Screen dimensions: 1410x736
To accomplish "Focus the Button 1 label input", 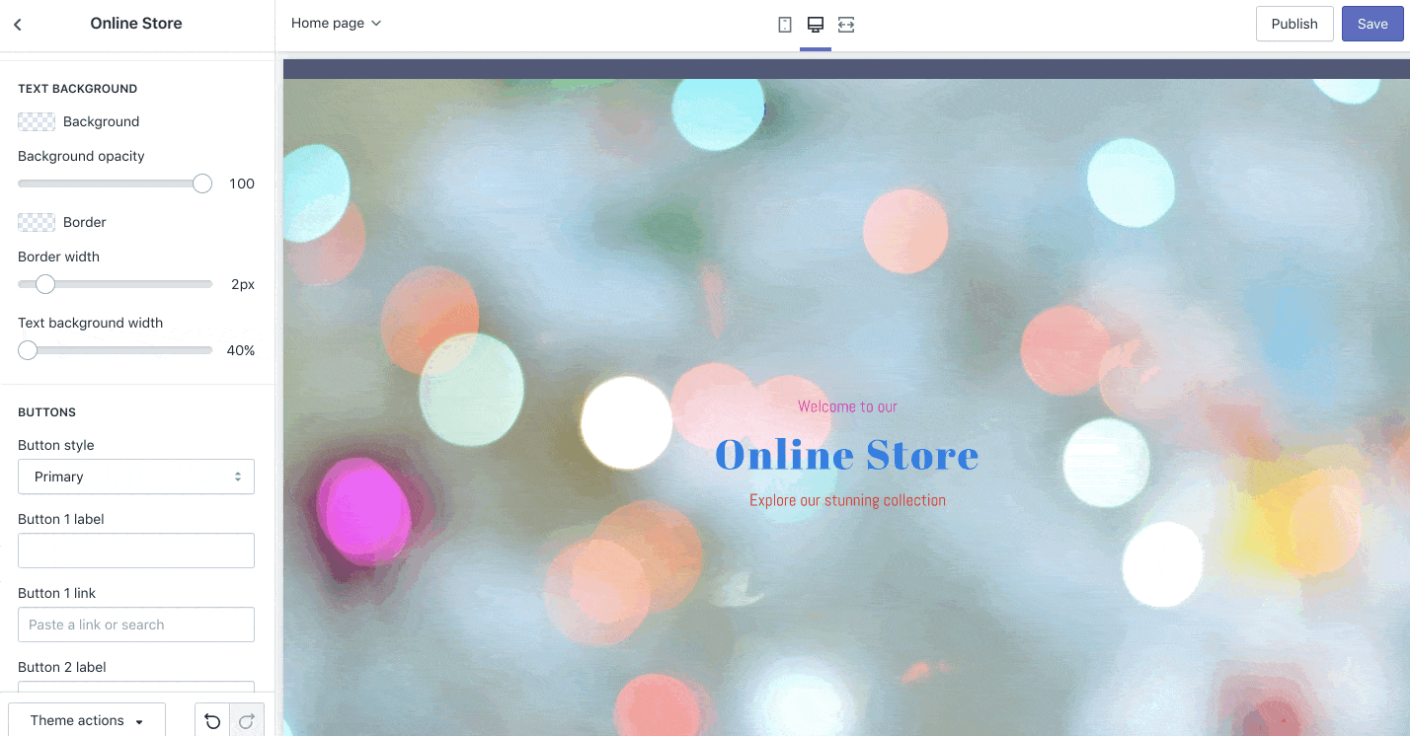I will pyautogui.click(x=136, y=551).
